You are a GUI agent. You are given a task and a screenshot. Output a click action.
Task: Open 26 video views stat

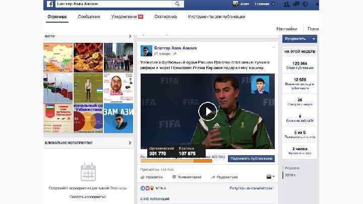pyautogui.click(x=299, y=102)
